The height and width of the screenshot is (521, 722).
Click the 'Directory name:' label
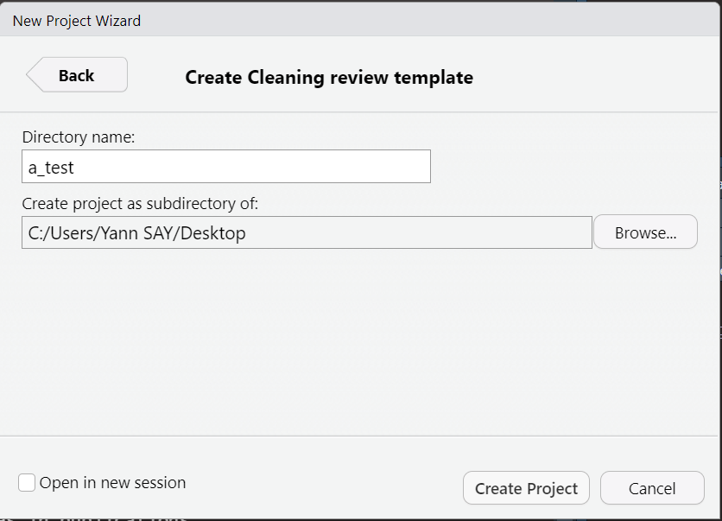click(79, 137)
